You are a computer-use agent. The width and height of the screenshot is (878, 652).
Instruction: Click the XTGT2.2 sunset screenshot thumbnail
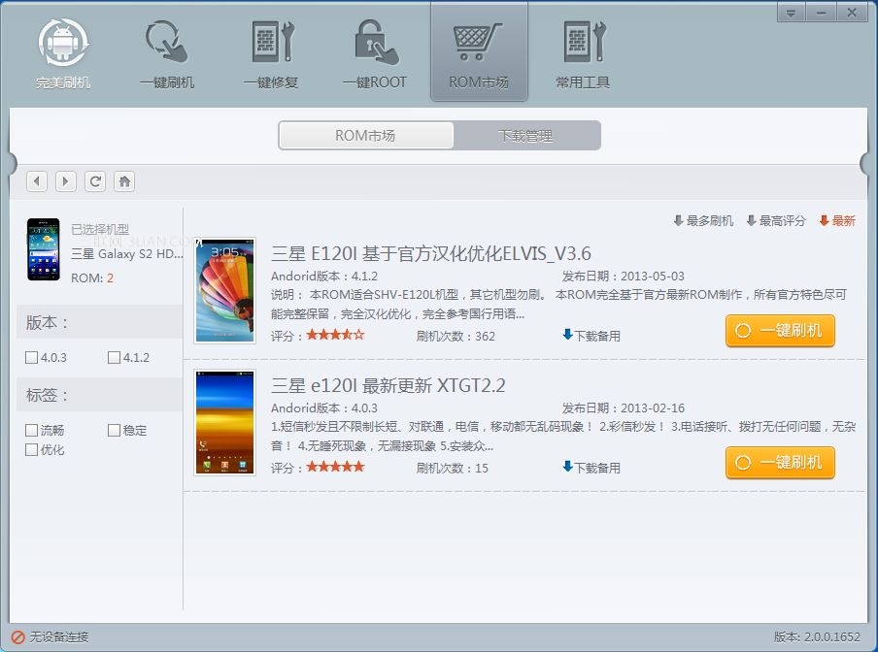[x=225, y=422]
